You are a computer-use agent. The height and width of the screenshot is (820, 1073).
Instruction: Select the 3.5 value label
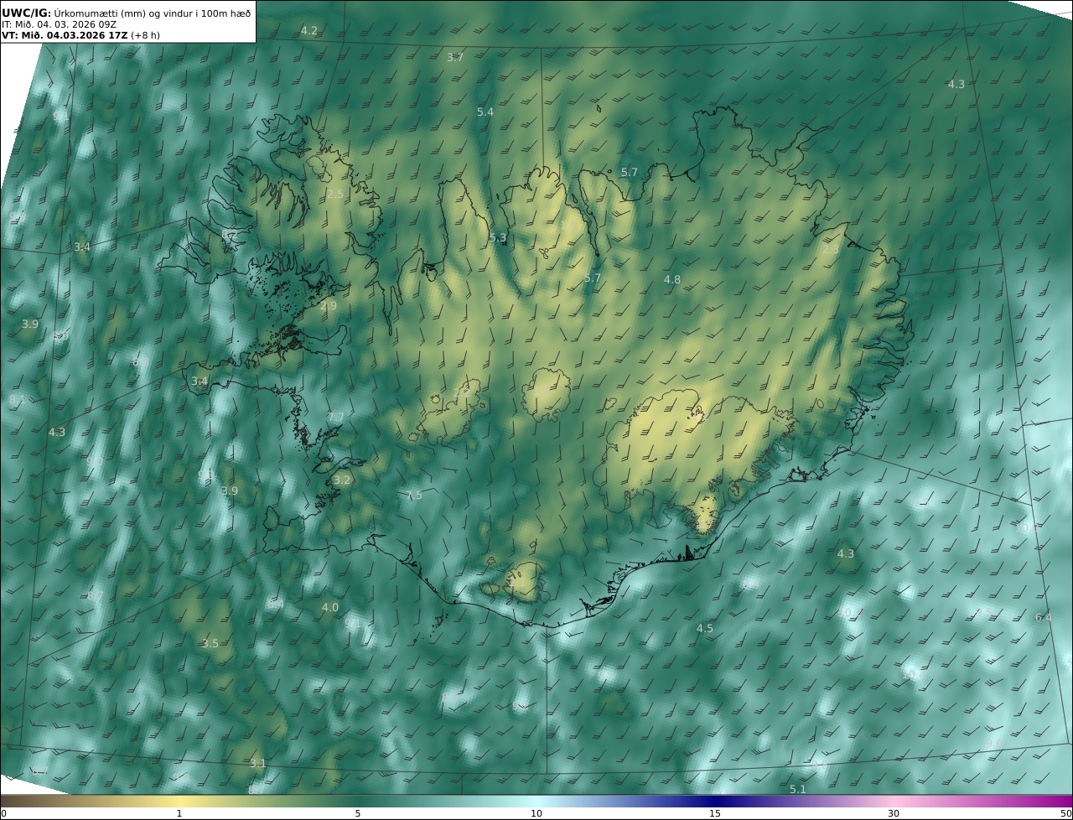210,643
